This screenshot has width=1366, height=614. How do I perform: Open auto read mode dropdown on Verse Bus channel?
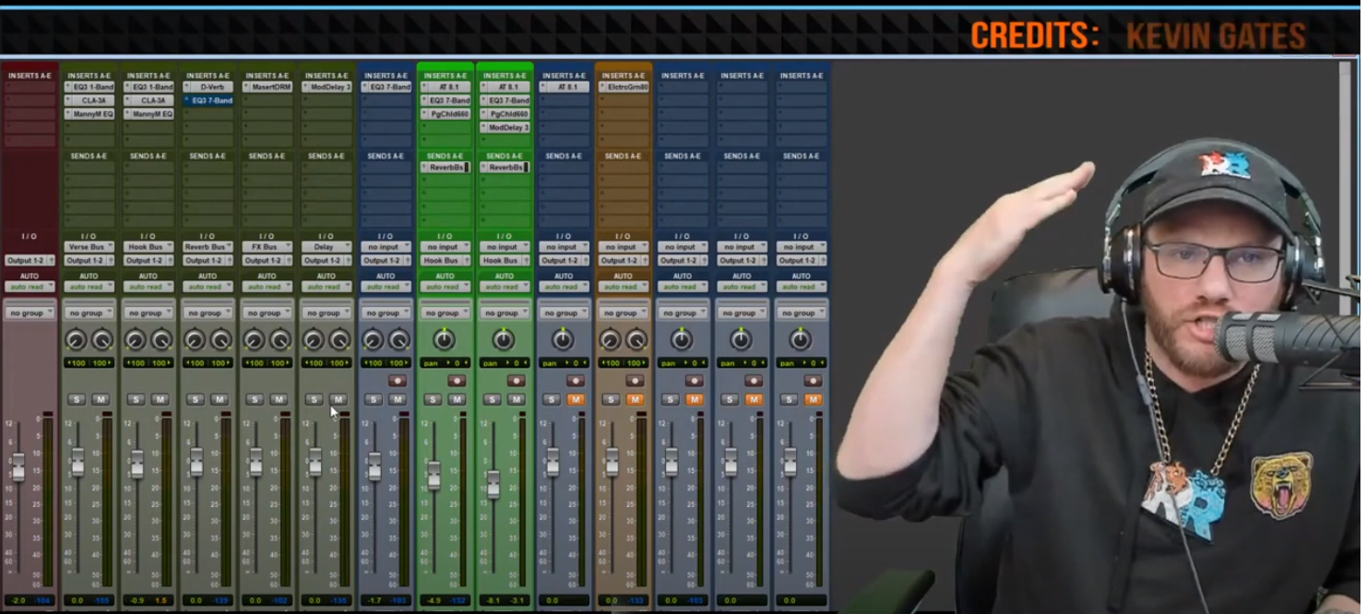[89, 287]
